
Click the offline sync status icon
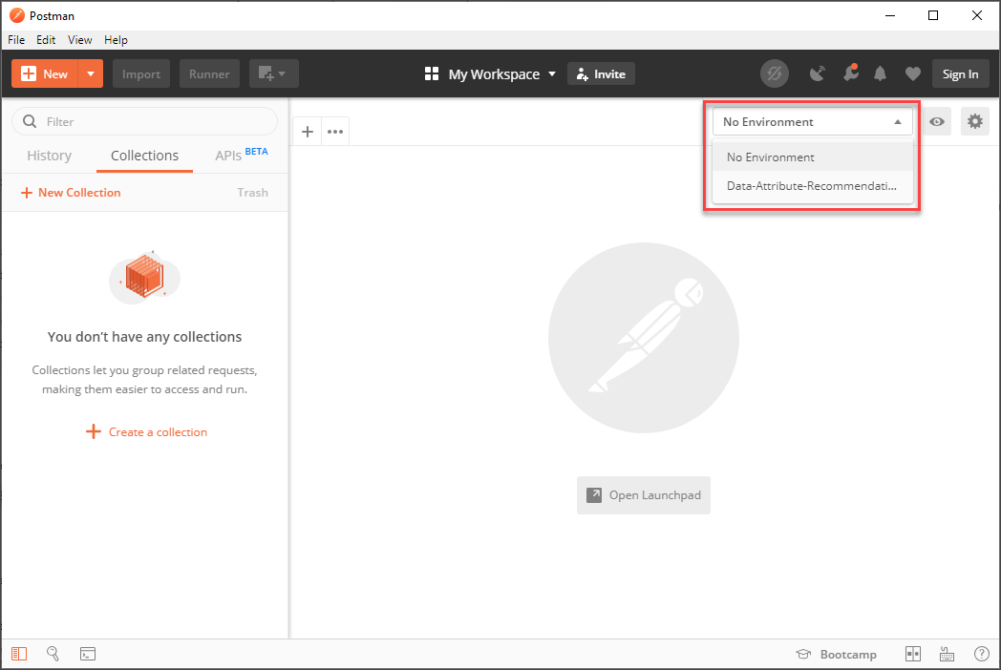pos(775,74)
